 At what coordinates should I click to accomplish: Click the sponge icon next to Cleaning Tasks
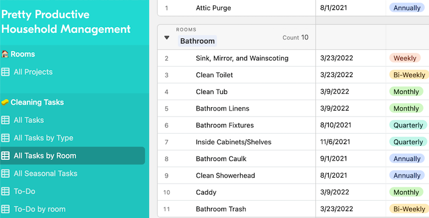click(5, 102)
